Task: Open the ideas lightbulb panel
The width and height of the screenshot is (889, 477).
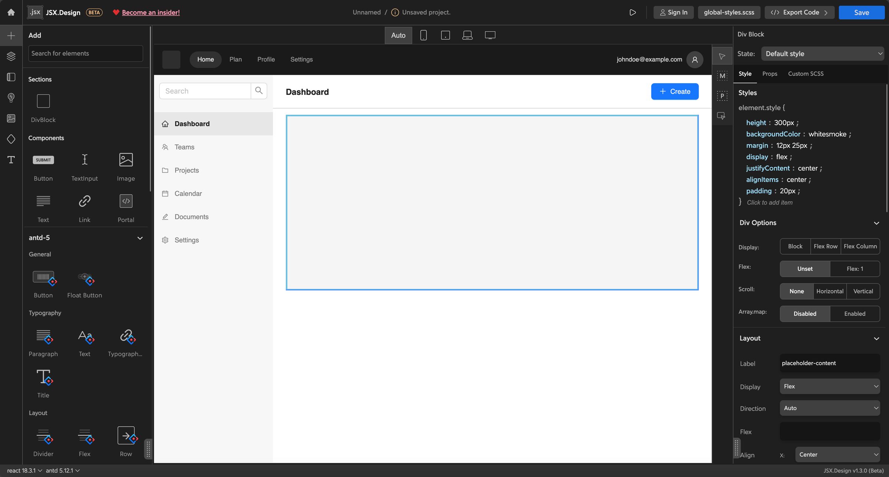Action: tap(11, 98)
